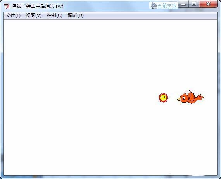Close the 鸟被子弹击中后消失.swf window
The width and height of the screenshot is (221, 179).
click(208, 4)
